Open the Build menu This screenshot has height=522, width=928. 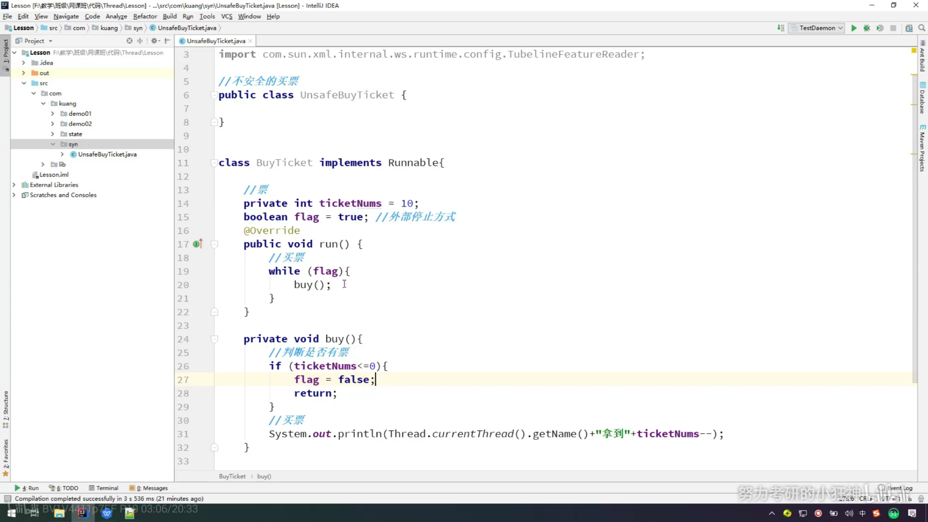(x=170, y=16)
